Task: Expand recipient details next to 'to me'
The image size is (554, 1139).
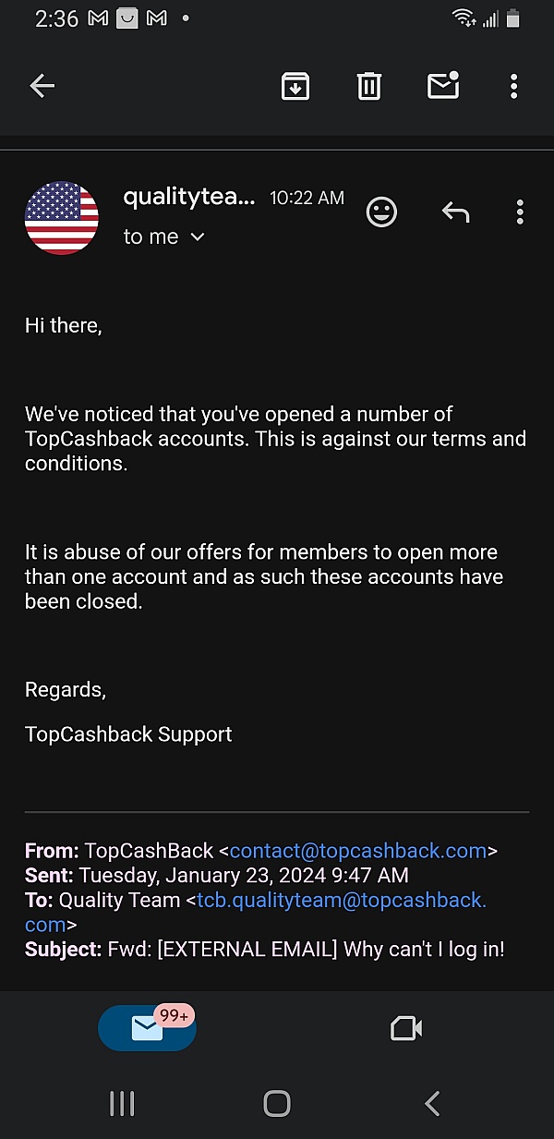Action: tap(197, 237)
